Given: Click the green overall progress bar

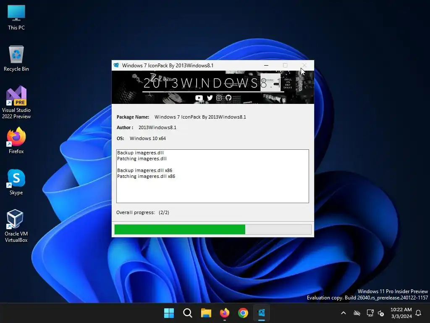Looking at the screenshot, I should click(x=213, y=229).
